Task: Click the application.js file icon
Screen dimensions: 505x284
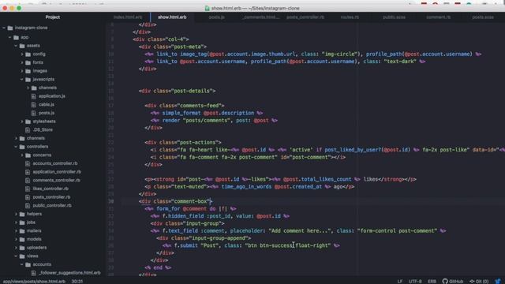Action: (x=33, y=96)
